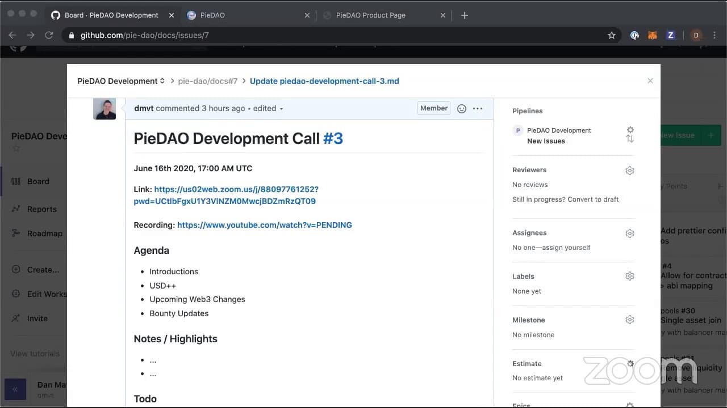Click dmvt avatar thumbnail

pyautogui.click(x=105, y=108)
